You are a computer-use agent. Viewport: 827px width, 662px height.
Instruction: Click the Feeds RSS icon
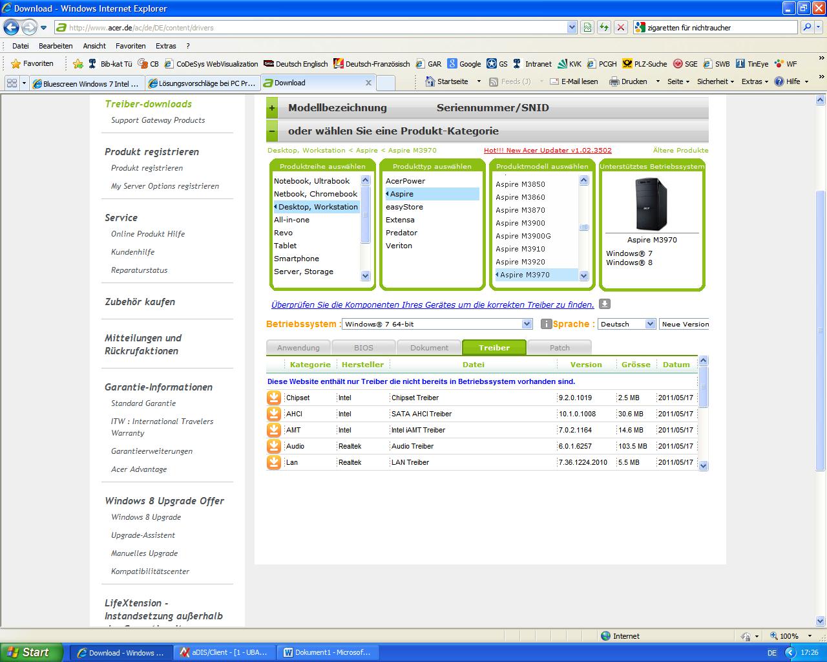[494, 81]
